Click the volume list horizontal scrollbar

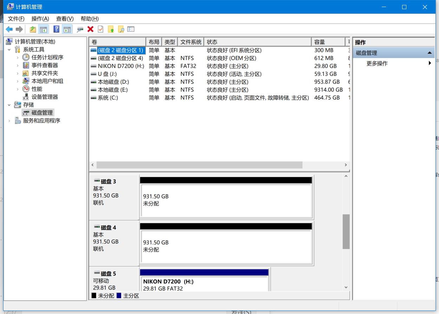[x=199, y=165]
